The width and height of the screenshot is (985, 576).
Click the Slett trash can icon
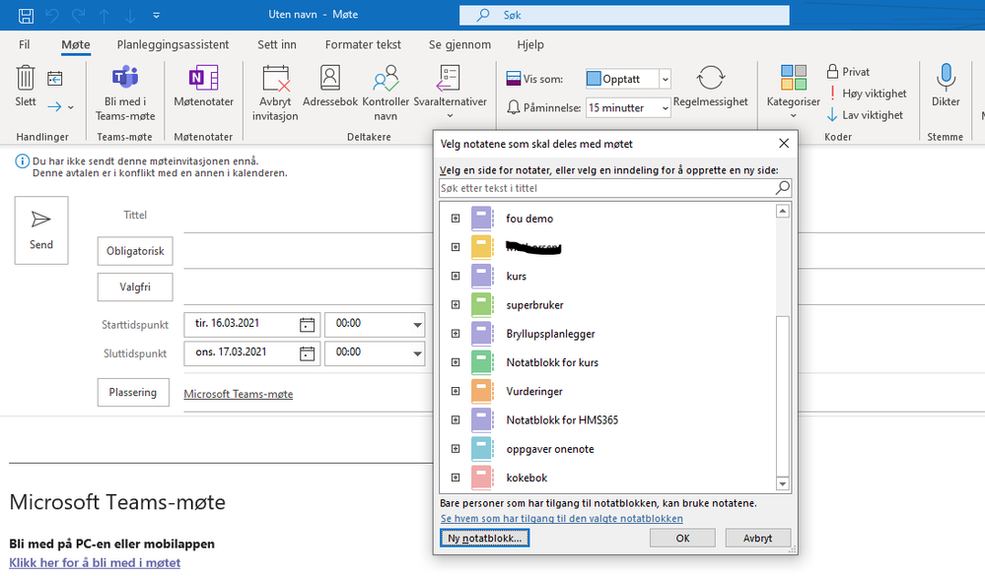pos(25,78)
